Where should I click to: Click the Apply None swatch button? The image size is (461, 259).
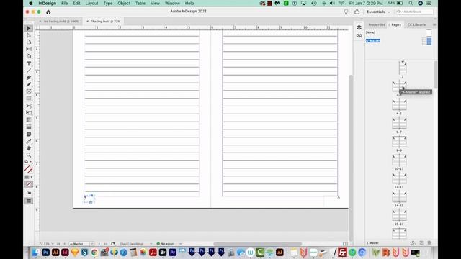29,184
